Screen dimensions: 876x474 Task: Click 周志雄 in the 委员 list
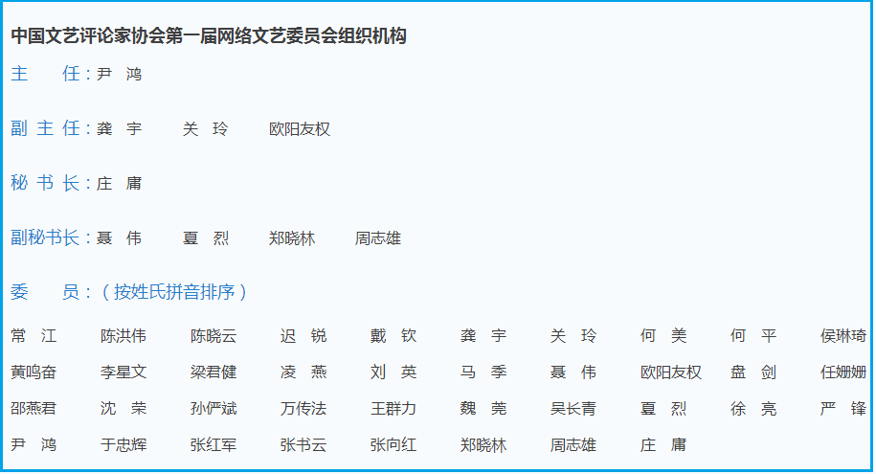[573, 445]
